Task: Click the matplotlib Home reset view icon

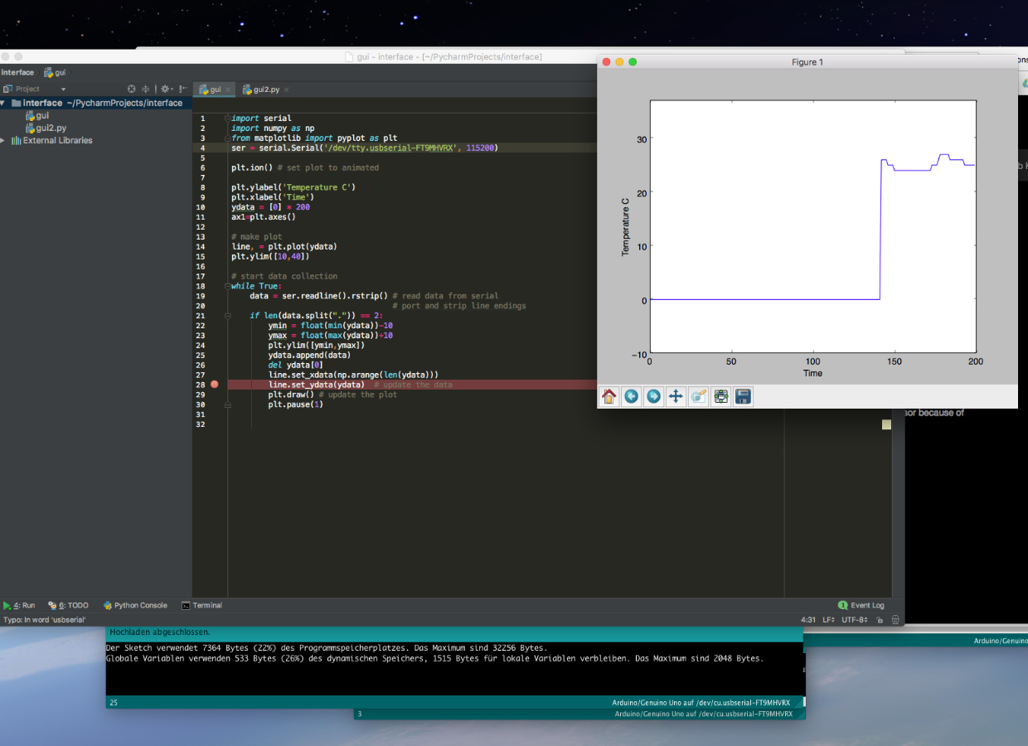Action: (609, 396)
